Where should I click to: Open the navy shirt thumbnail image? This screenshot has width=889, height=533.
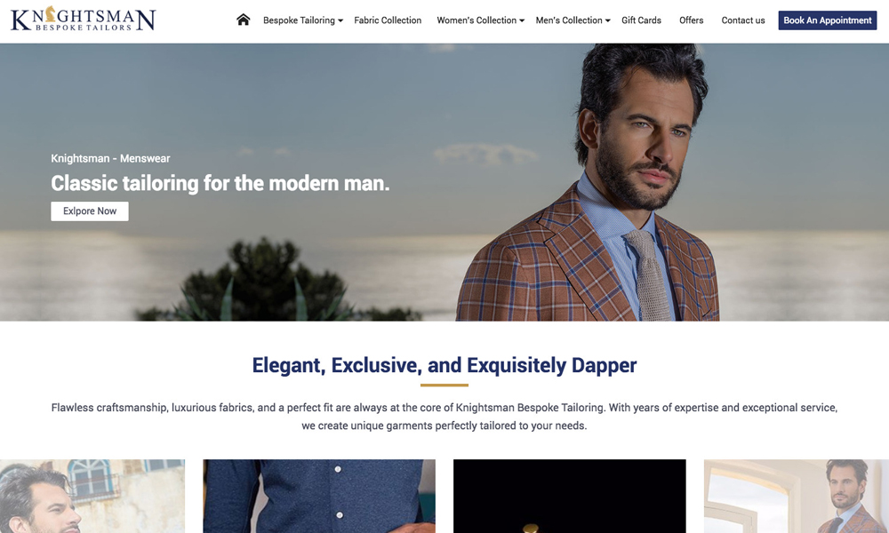coord(319,497)
